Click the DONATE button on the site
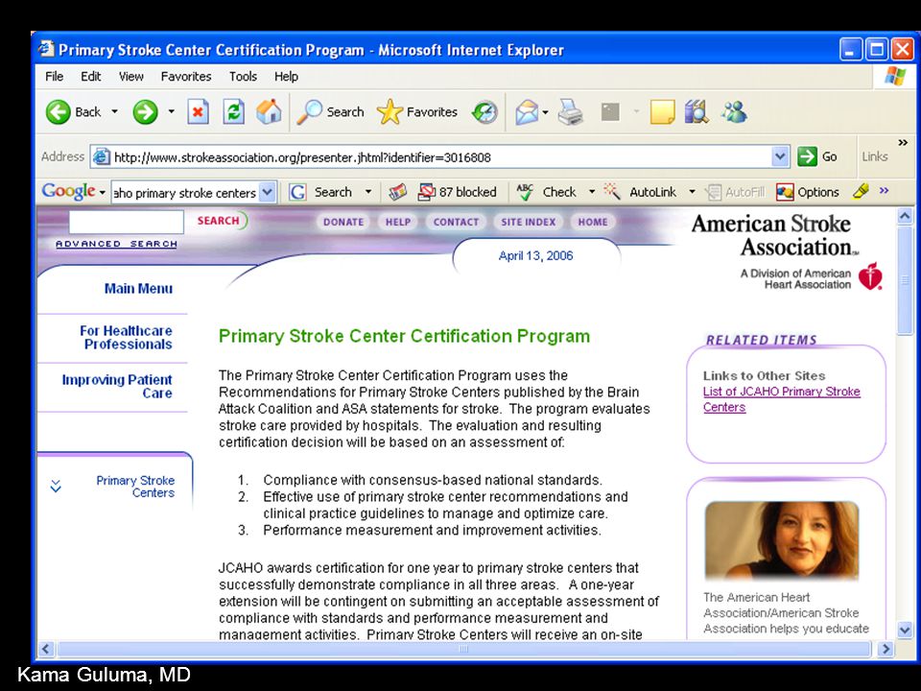The width and height of the screenshot is (921, 691). [343, 222]
